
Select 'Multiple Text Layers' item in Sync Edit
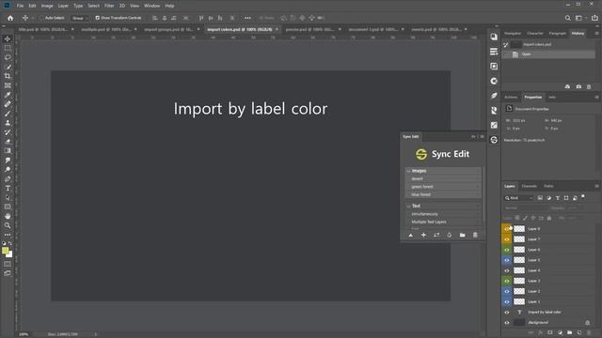tap(443, 222)
